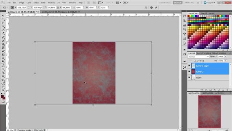Switch to the Untitled-2 document tab
The height and width of the screenshot is (131, 232).
(59, 12)
